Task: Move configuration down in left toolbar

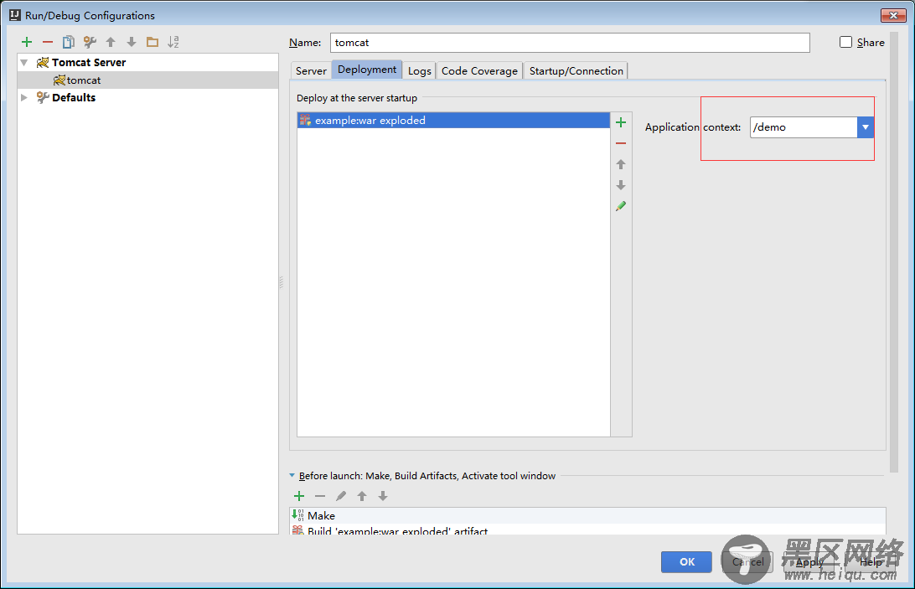Action: pos(132,42)
